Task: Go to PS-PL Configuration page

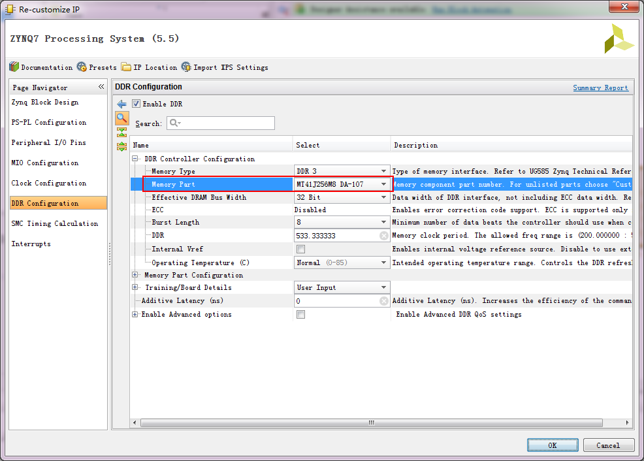Action: point(49,122)
